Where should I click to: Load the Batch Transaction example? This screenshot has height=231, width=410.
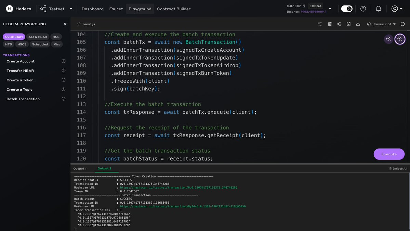[x=23, y=99]
